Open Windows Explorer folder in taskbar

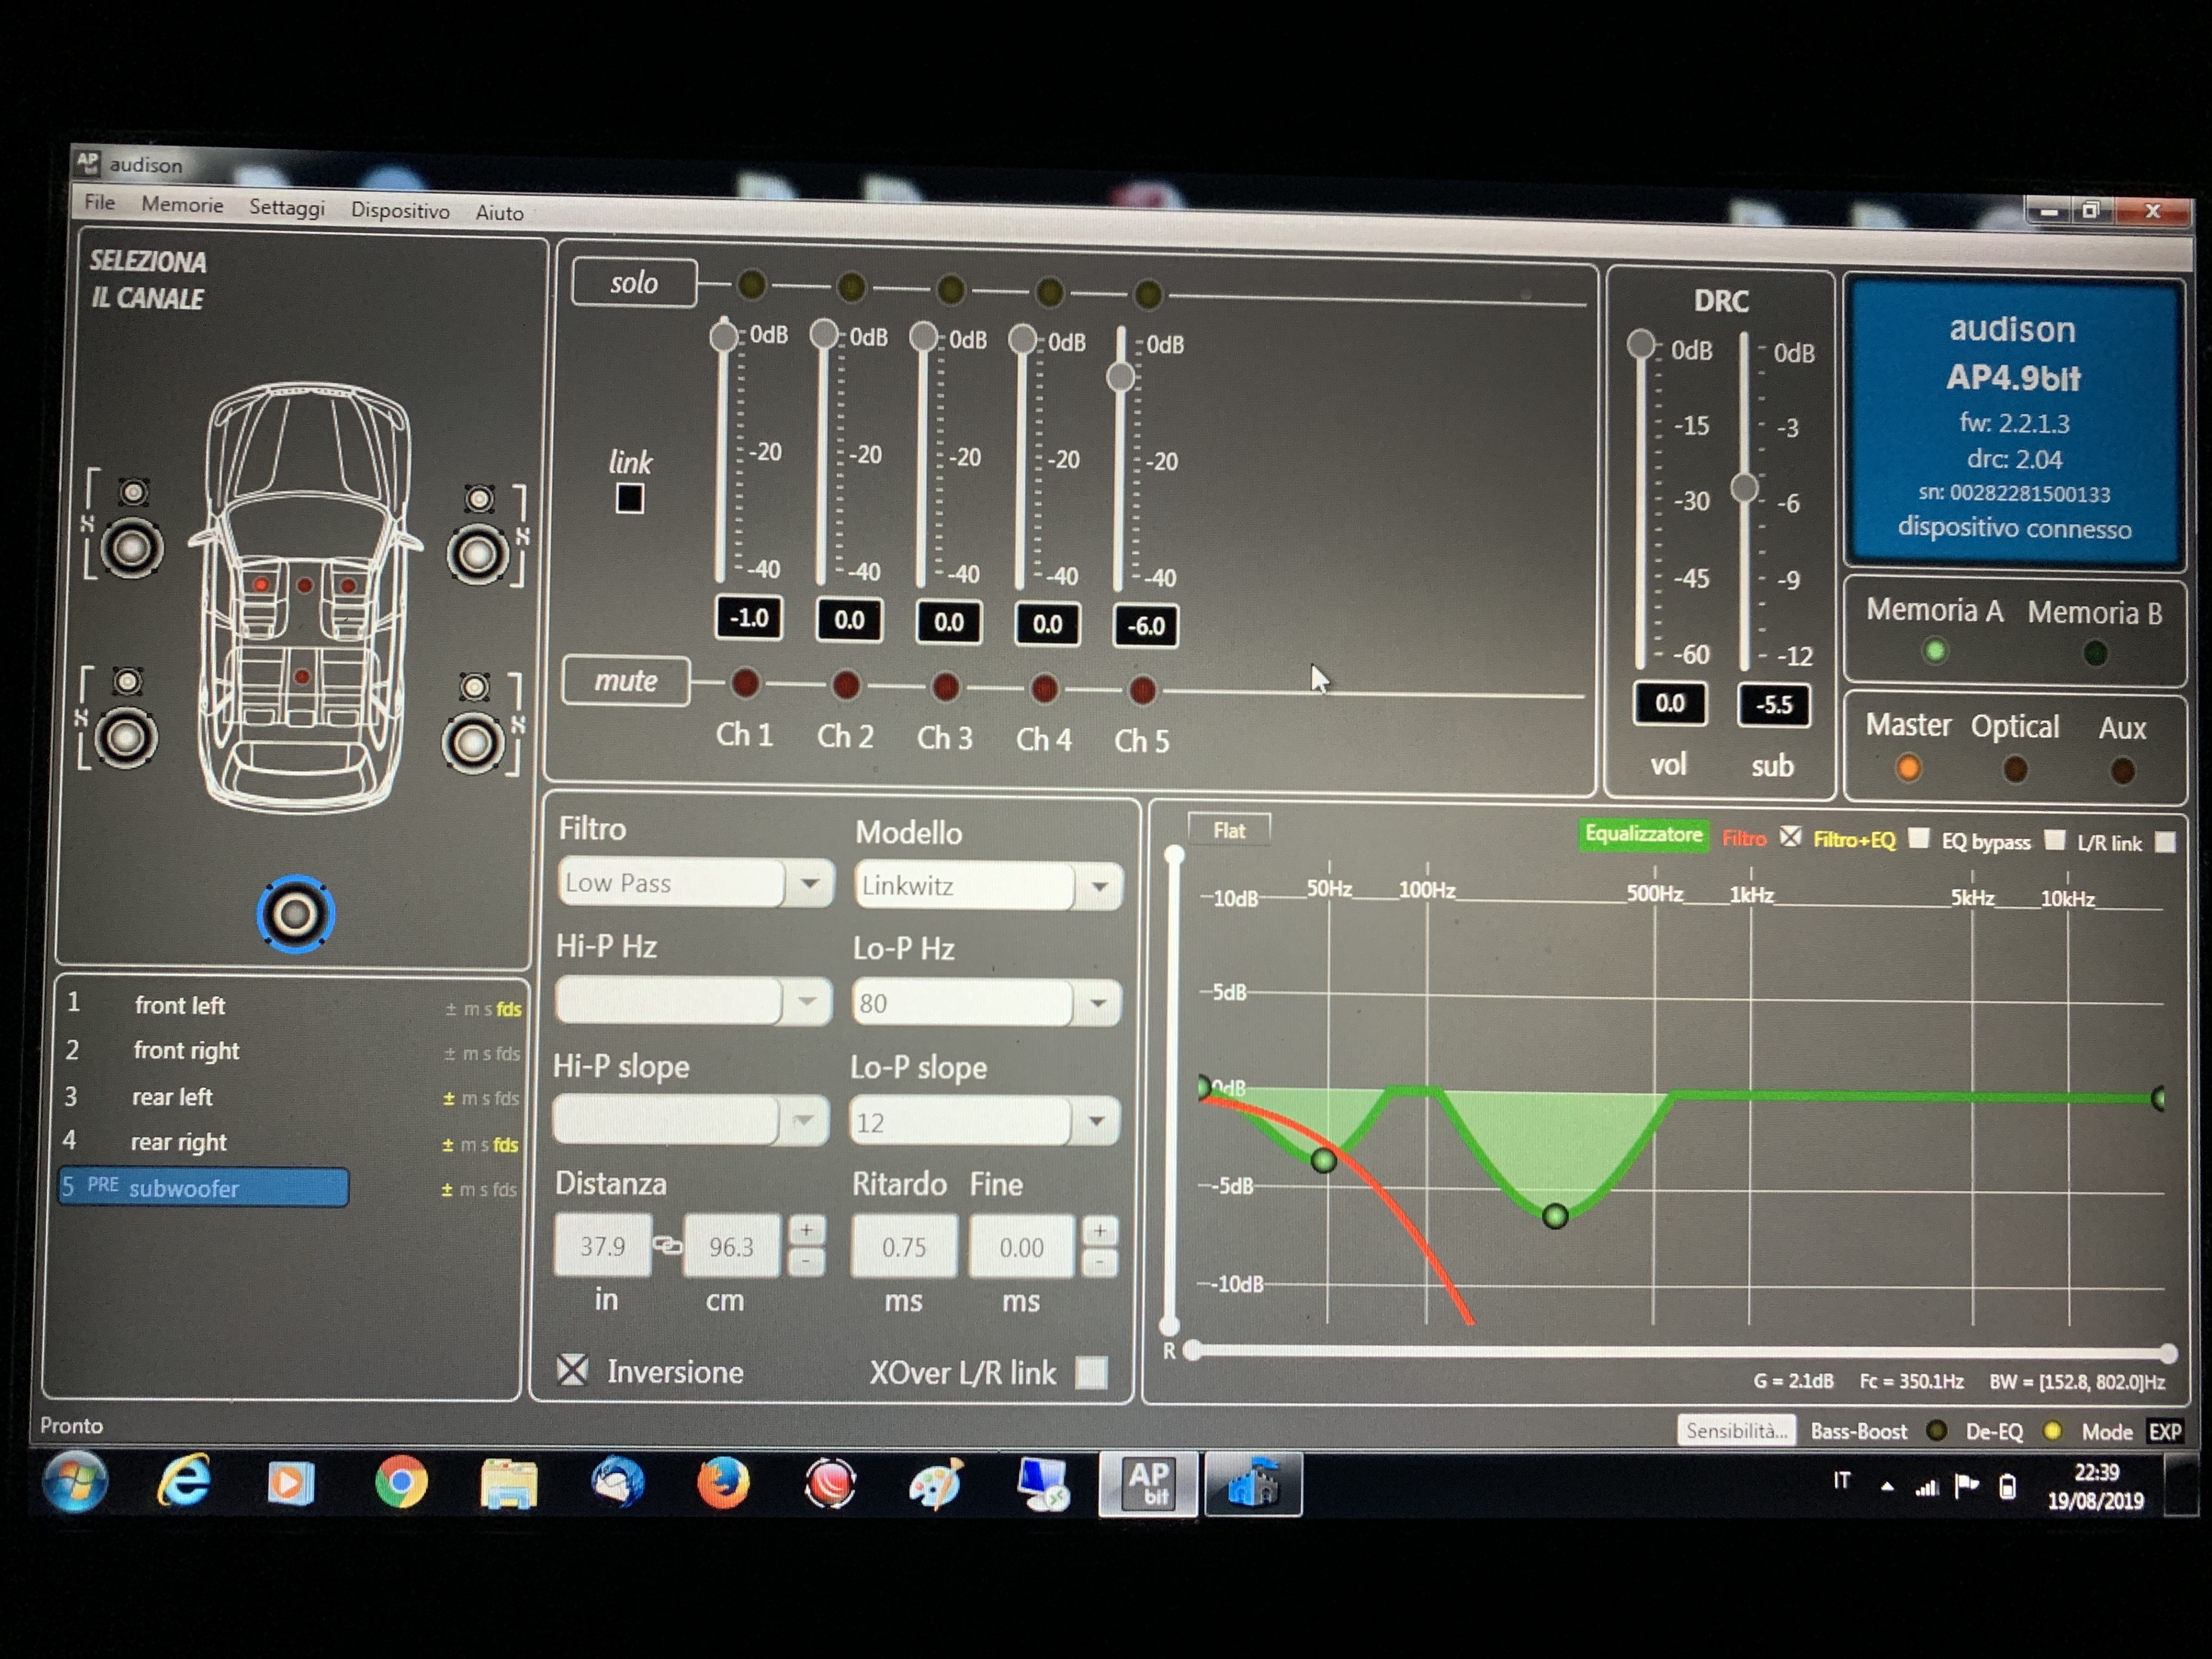(x=508, y=1483)
